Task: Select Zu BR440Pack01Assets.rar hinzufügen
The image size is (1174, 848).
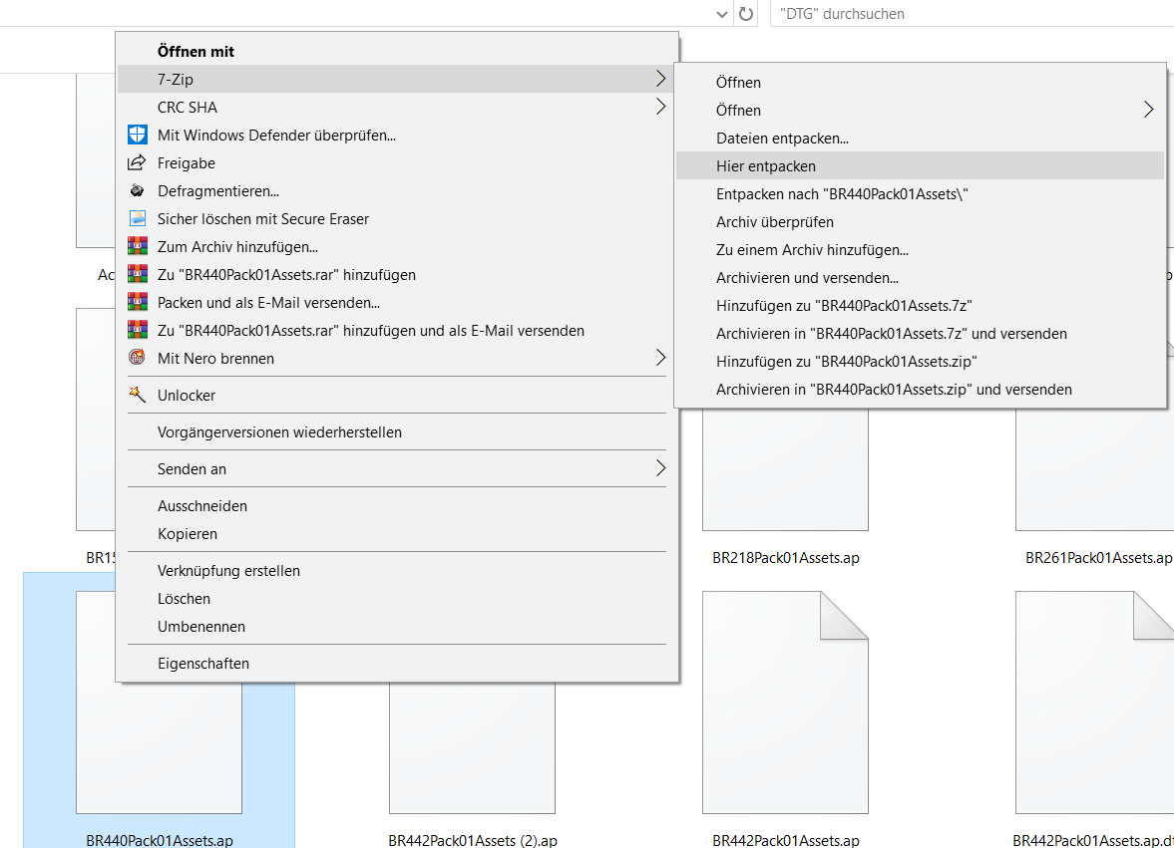Action: point(398,274)
